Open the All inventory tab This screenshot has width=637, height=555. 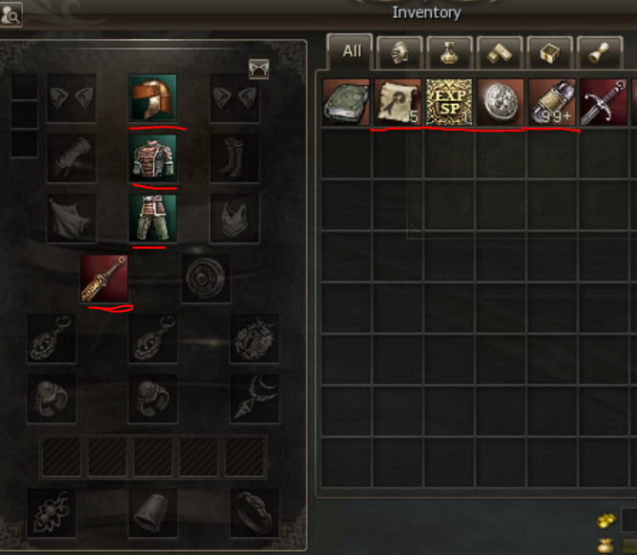(350, 51)
